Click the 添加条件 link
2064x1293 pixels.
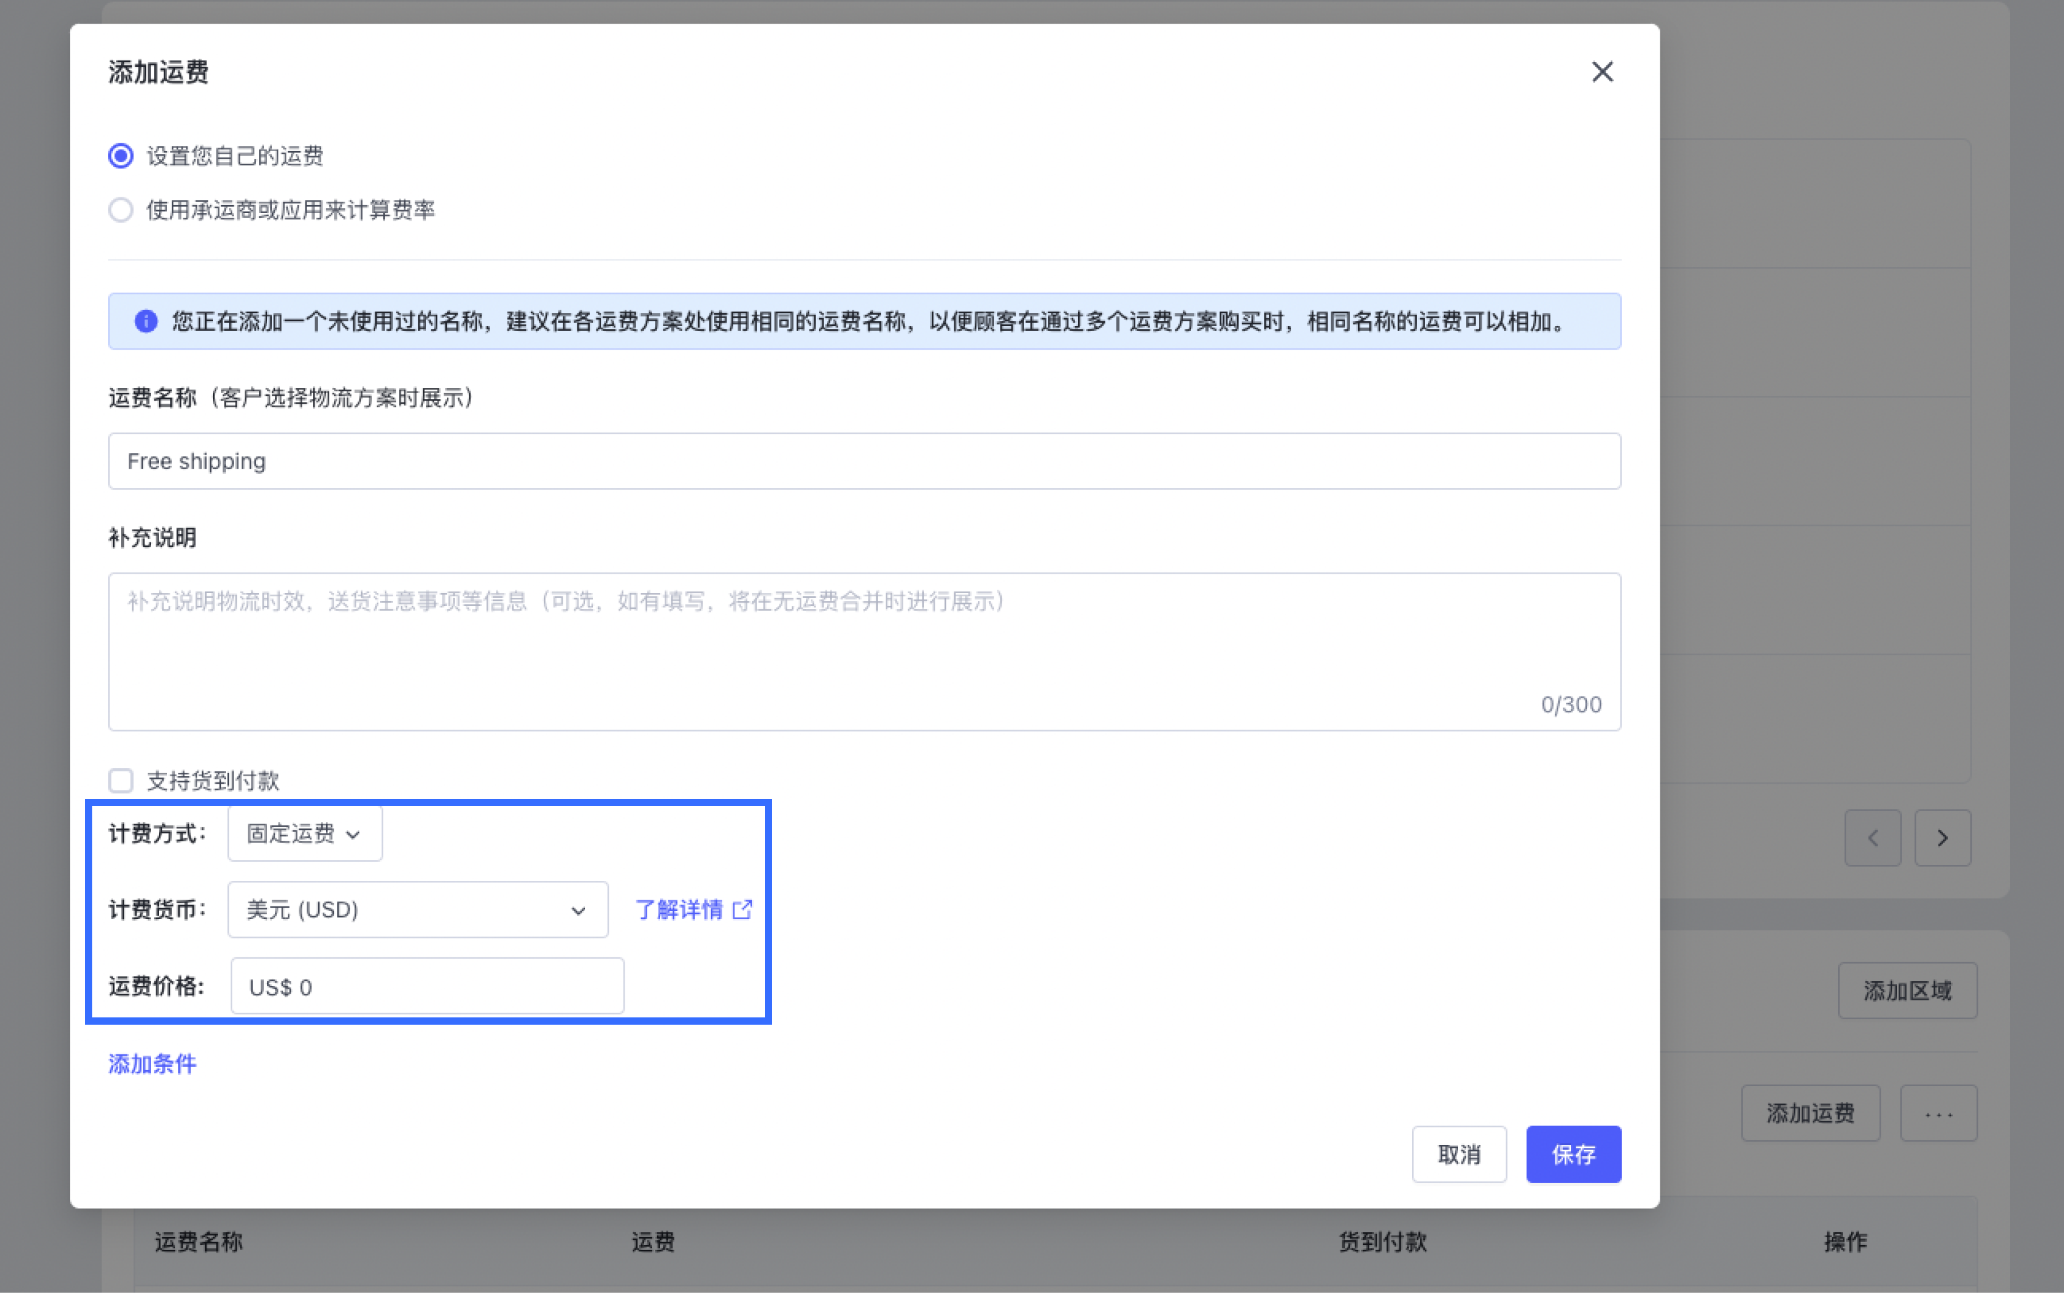point(152,1064)
